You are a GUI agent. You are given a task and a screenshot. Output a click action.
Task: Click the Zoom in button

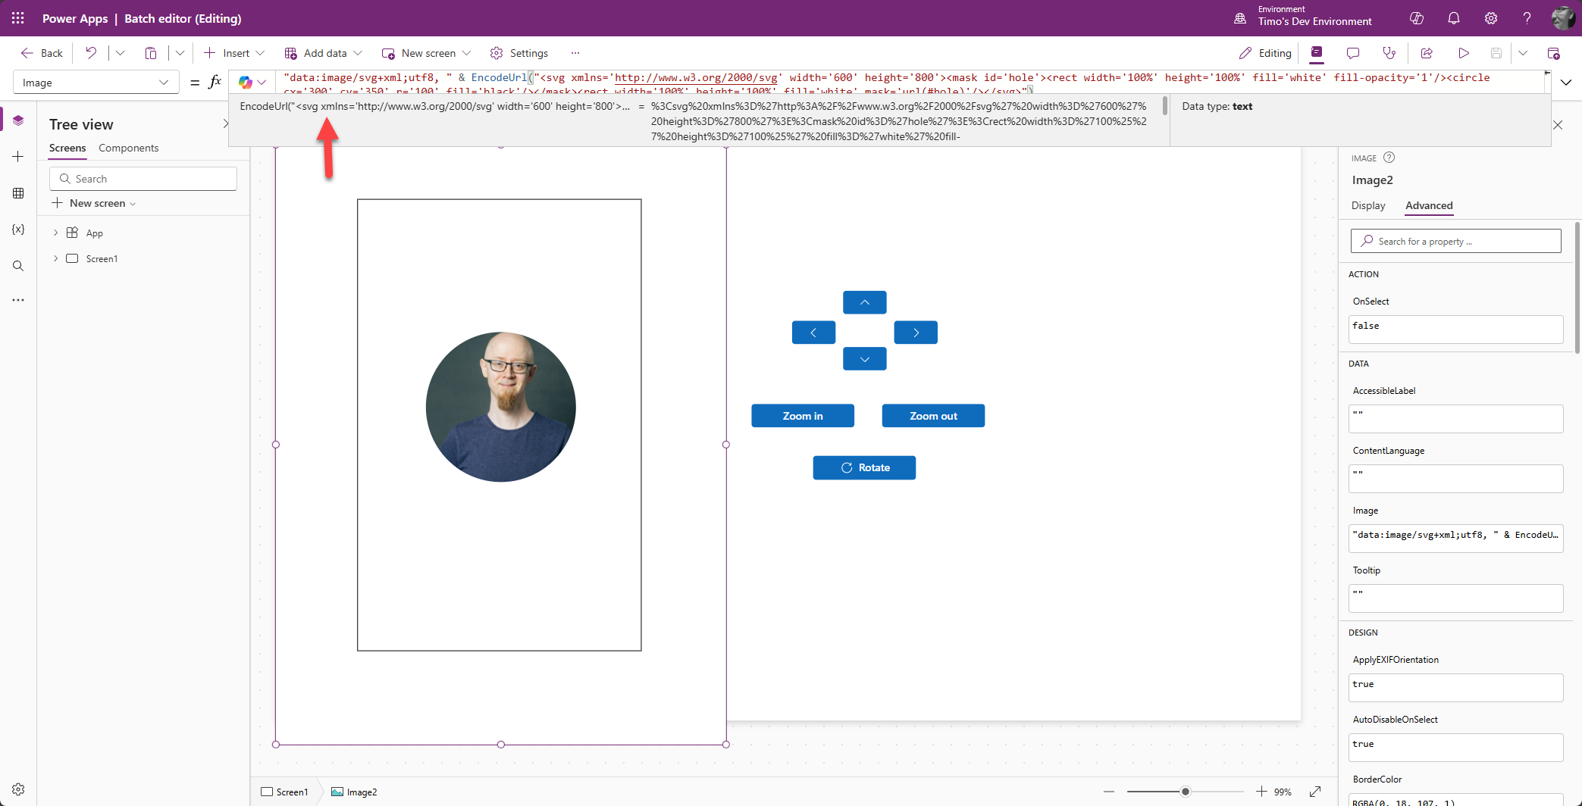coord(802,416)
